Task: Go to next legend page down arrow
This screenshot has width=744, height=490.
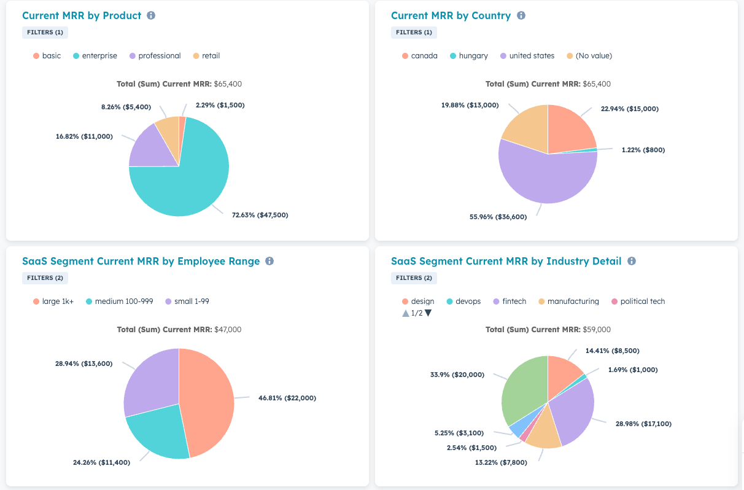Action: (428, 313)
